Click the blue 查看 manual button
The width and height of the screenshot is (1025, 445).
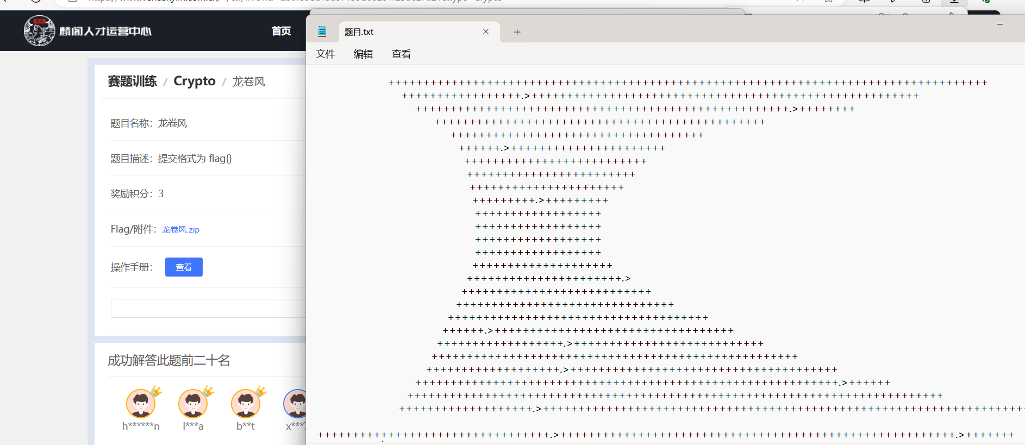pos(184,267)
